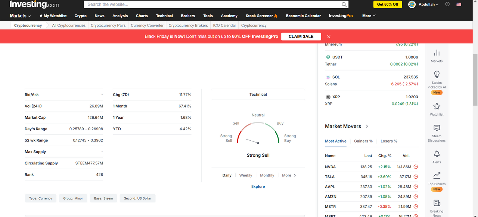Open Breaking News in the sidebar

point(437,208)
